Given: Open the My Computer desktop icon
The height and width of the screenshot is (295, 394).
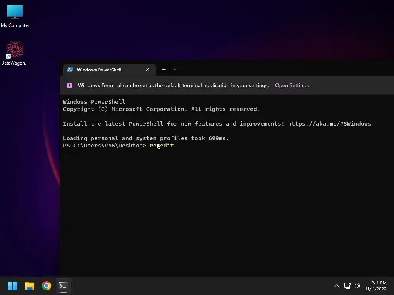Looking at the screenshot, I should [x=15, y=15].
